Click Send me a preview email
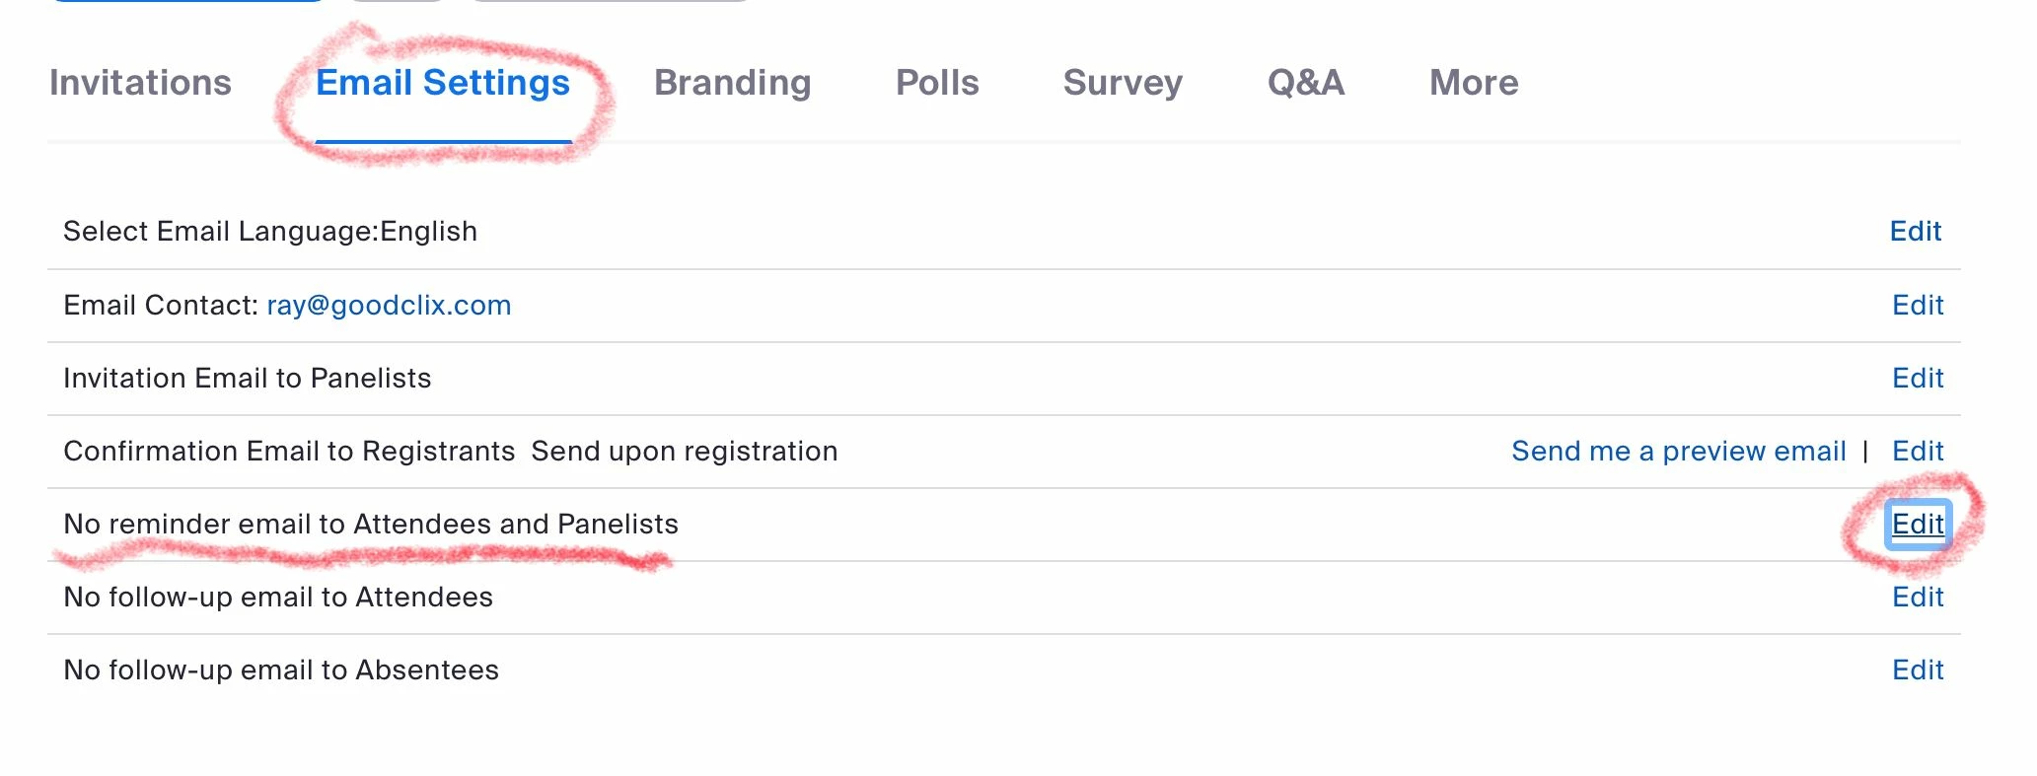2037x776 pixels. (1678, 451)
